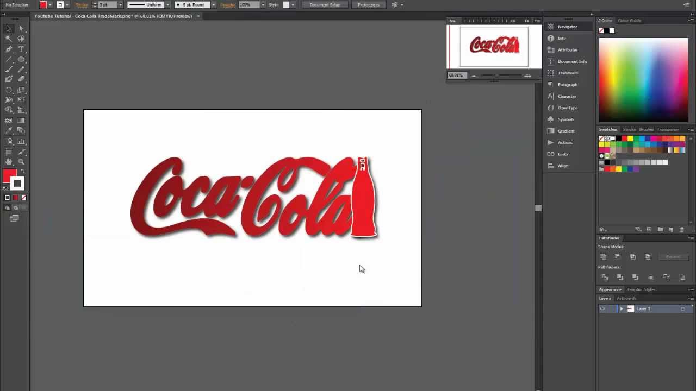Open the stroke weight dropdown

point(120,5)
